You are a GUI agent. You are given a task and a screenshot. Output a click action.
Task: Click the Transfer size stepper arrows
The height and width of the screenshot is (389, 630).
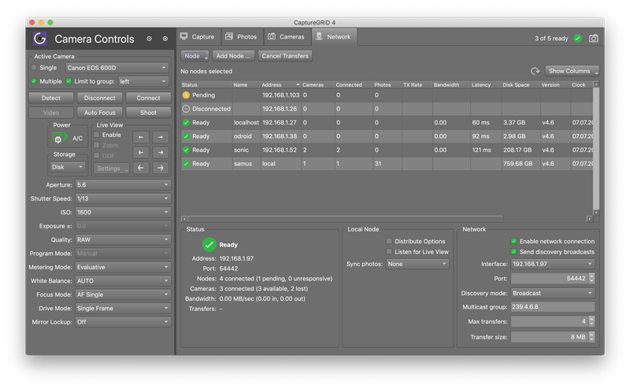point(591,337)
